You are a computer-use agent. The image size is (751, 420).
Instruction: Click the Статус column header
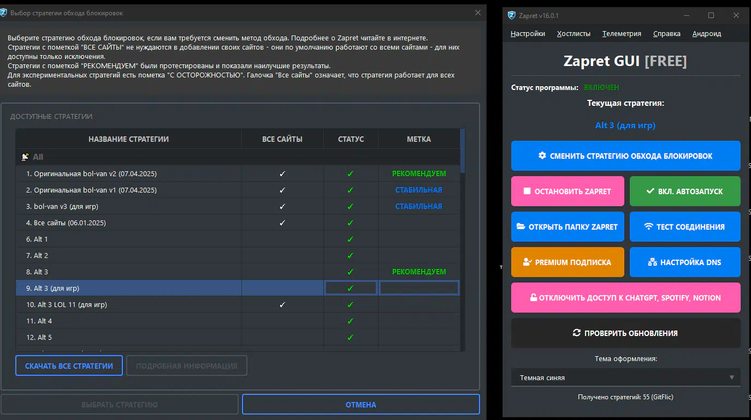pyautogui.click(x=351, y=139)
